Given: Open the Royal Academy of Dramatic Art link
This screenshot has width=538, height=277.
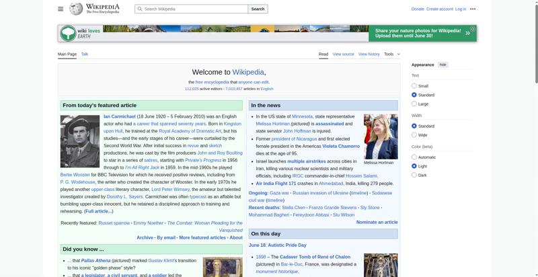Looking at the screenshot, I should click(x=190, y=131).
